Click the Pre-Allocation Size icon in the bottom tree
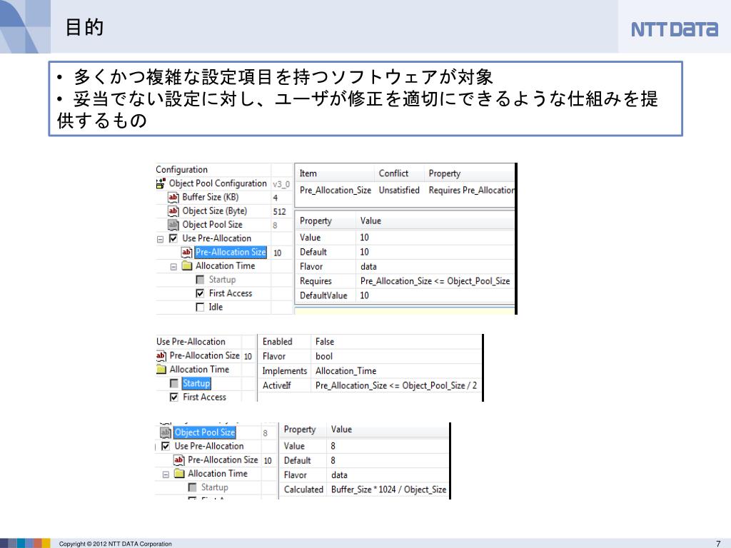This screenshot has height=548, width=731. (x=179, y=460)
